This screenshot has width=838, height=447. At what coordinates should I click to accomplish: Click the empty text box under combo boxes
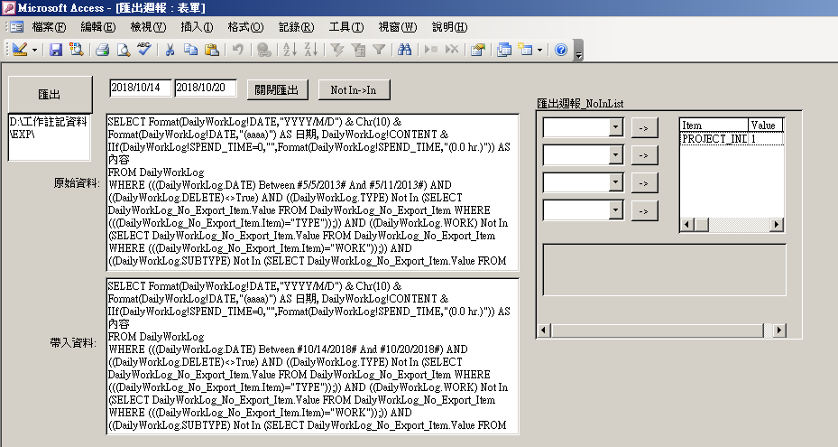(664, 270)
